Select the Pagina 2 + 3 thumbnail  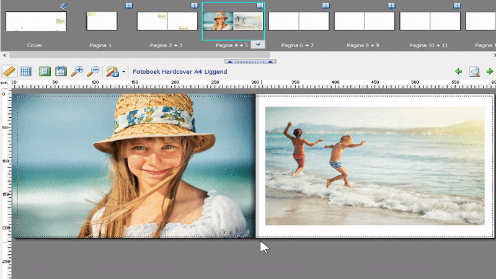167,22
